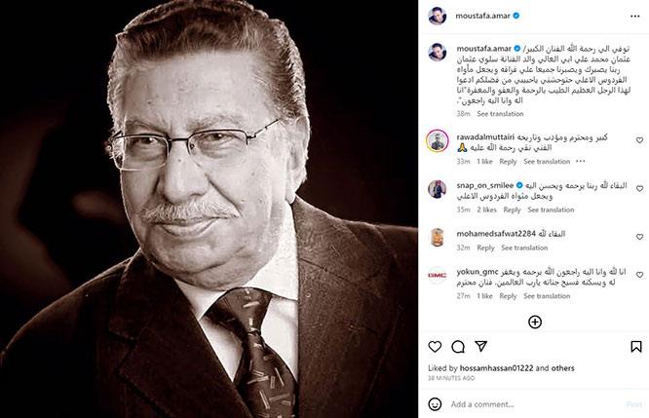This screenshot has height=418, width=649.
Task: Open the comment bubble icon
Action: (x=458, y=347)
